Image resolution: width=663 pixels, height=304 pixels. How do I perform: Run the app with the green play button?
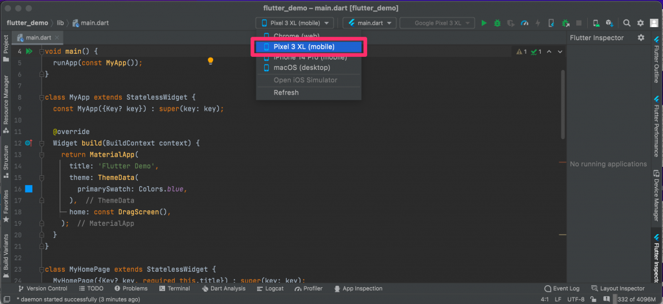click(x=484, y=23)
